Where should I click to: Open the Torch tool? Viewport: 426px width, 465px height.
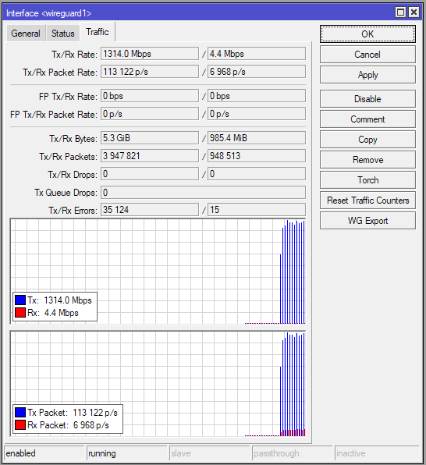click(367, 180)
